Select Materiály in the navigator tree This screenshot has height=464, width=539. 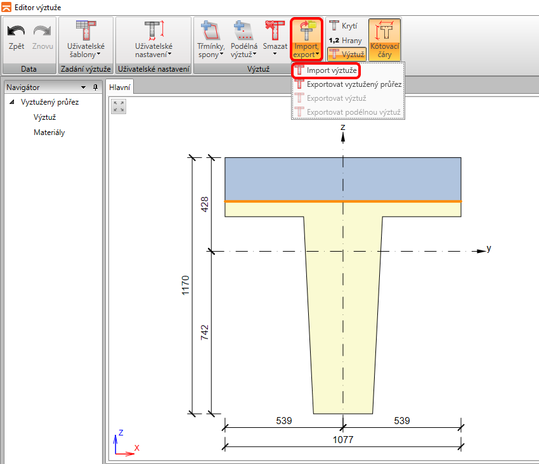coord(49,132)
